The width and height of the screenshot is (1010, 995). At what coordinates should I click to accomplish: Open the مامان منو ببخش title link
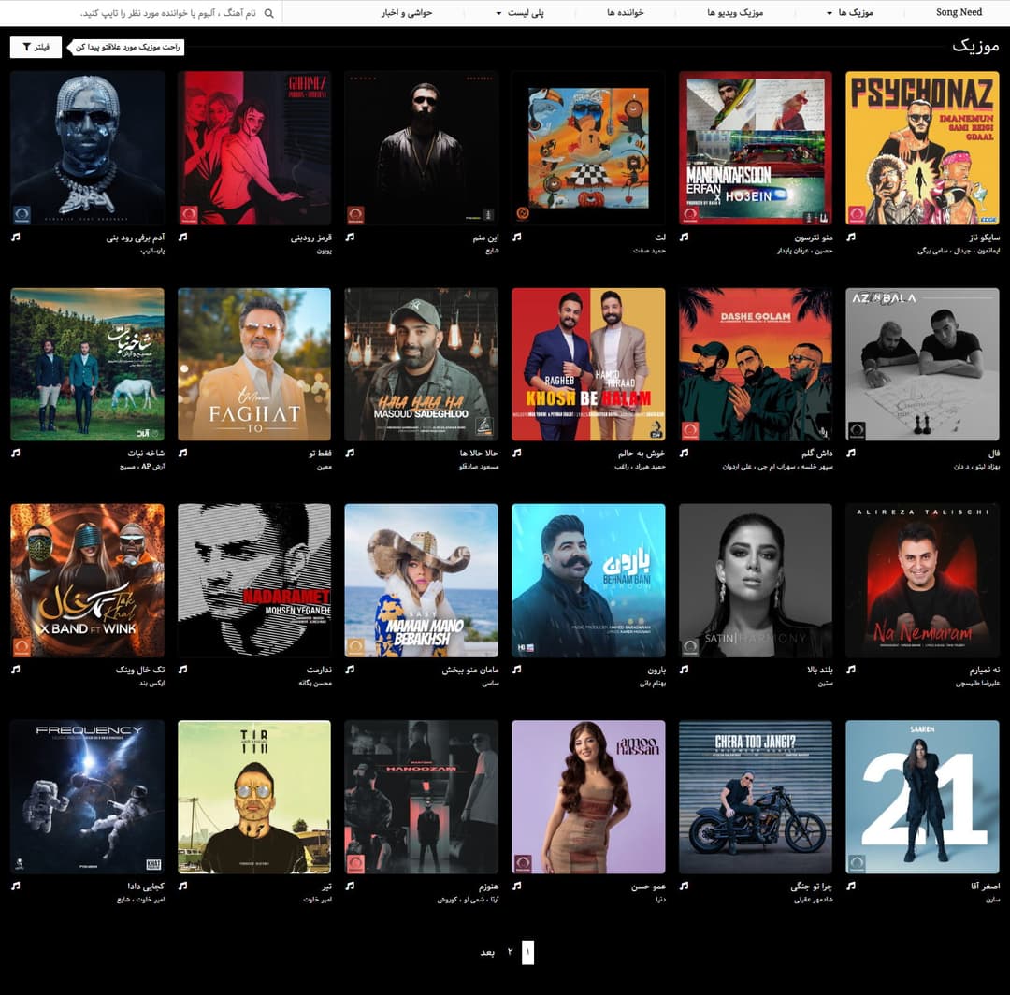[470, 670]
